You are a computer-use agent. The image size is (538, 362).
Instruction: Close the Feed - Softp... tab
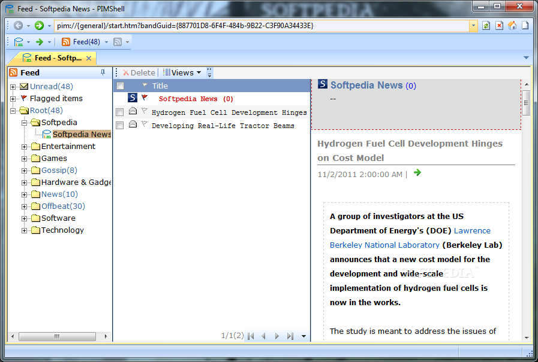coord(89,59)
